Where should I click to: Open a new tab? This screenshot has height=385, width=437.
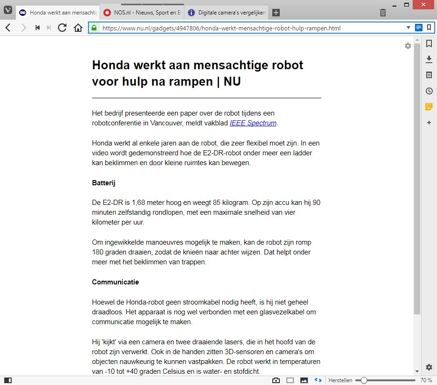point(276,13)
